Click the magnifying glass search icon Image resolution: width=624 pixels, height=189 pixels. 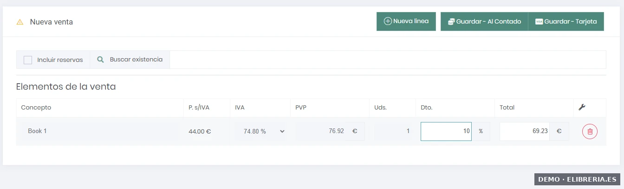[100, 60]
